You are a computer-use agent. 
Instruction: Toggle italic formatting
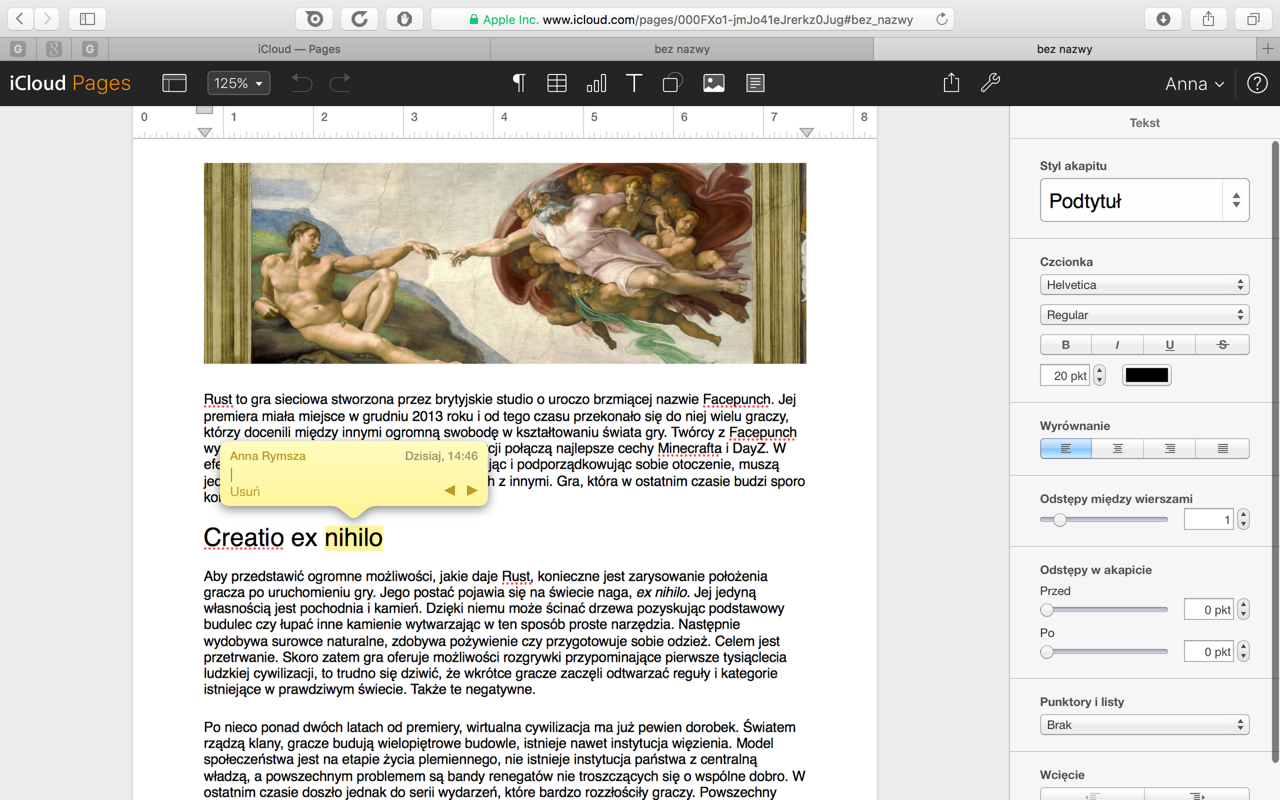(1117, 344)
